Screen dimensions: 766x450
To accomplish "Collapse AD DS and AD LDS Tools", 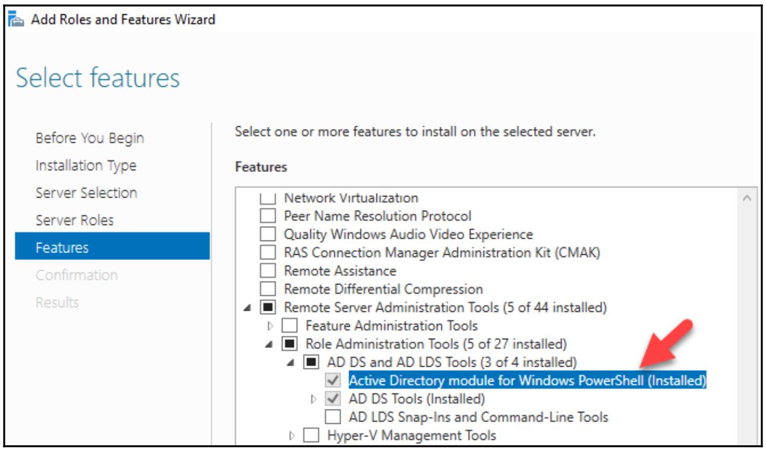I will coord(291,362).
